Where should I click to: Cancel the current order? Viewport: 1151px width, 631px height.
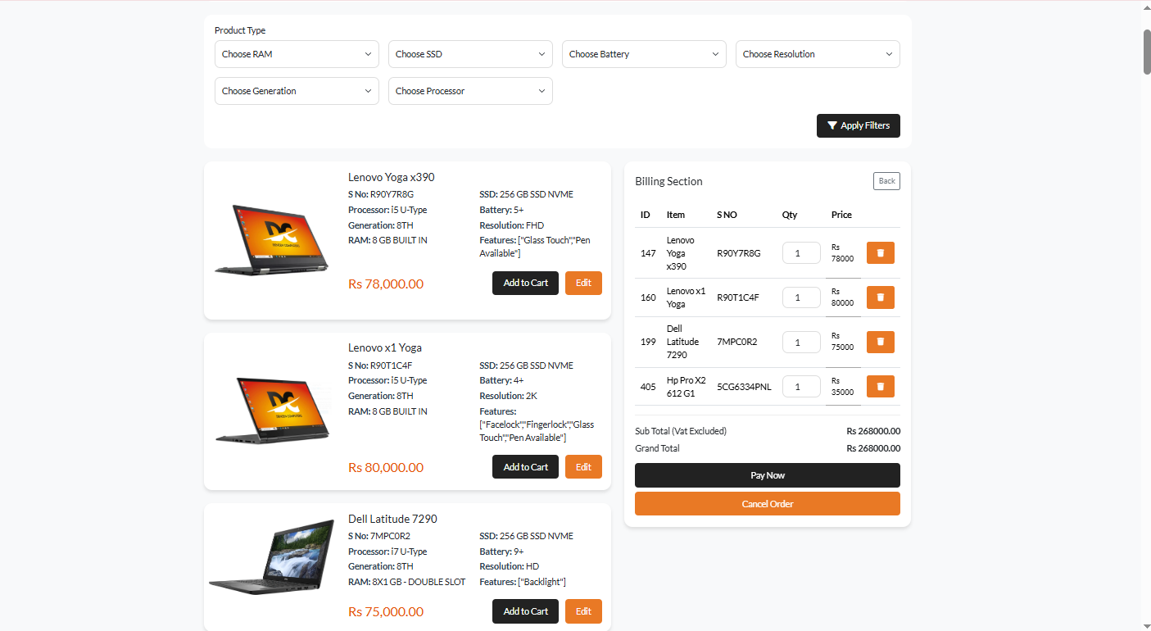coord(767,504)
